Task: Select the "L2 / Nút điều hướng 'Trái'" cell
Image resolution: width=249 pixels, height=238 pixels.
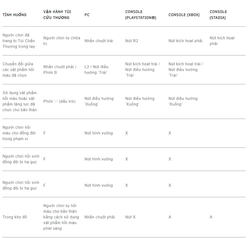Action: coord(96,70)
